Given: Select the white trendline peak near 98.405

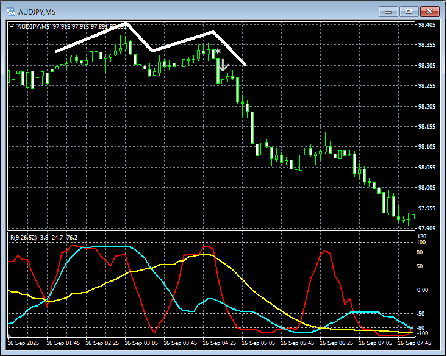Looking at the screenshot, I should pos(126,24).
